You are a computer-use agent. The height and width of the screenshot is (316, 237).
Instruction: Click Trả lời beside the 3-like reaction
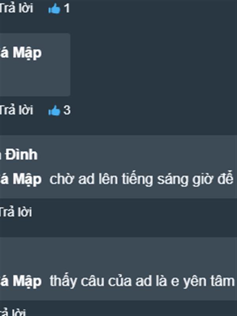16,110
